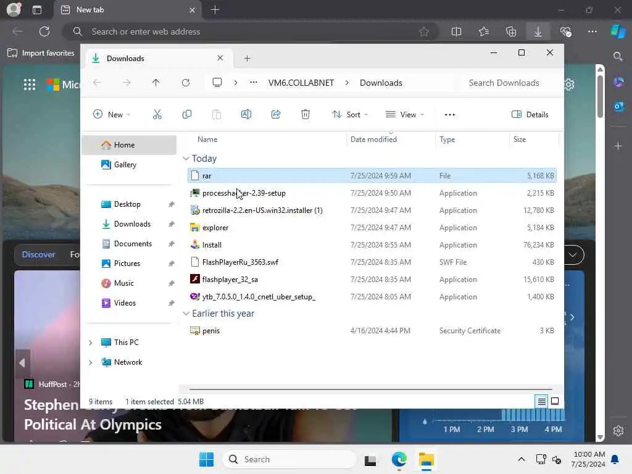Open Edge Settings and more ellipsis

click(x=592, y=31)
